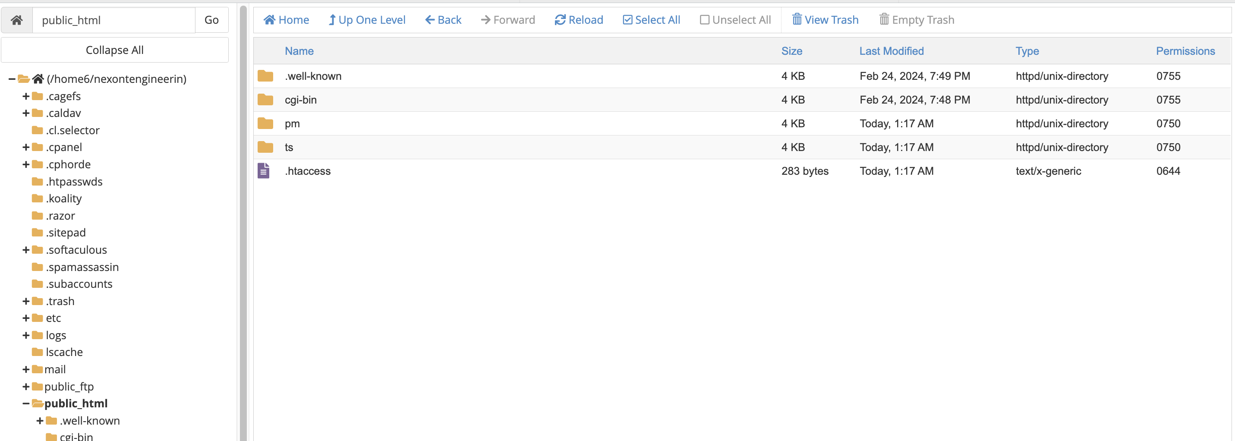Screen dimensions: 1235x441
Task: Go up one level using the arrow icon
Action: pos(332,20)
